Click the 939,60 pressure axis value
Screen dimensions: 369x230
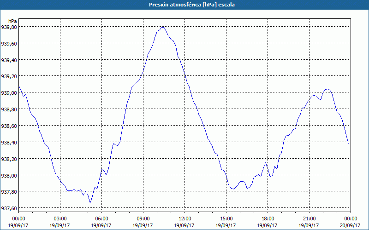9,43
